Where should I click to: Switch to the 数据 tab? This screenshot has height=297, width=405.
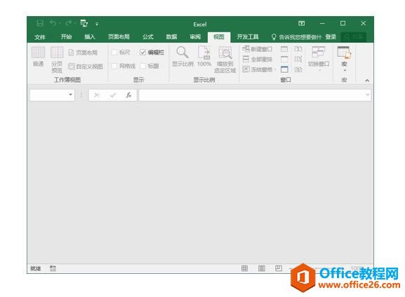click(x=171, y=37)
